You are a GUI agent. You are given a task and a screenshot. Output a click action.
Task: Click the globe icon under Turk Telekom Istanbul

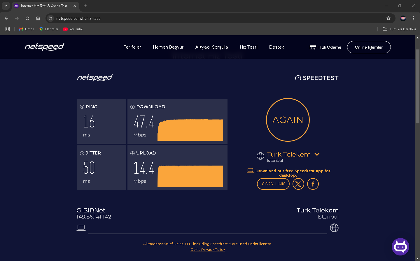(x=334, y=228)
